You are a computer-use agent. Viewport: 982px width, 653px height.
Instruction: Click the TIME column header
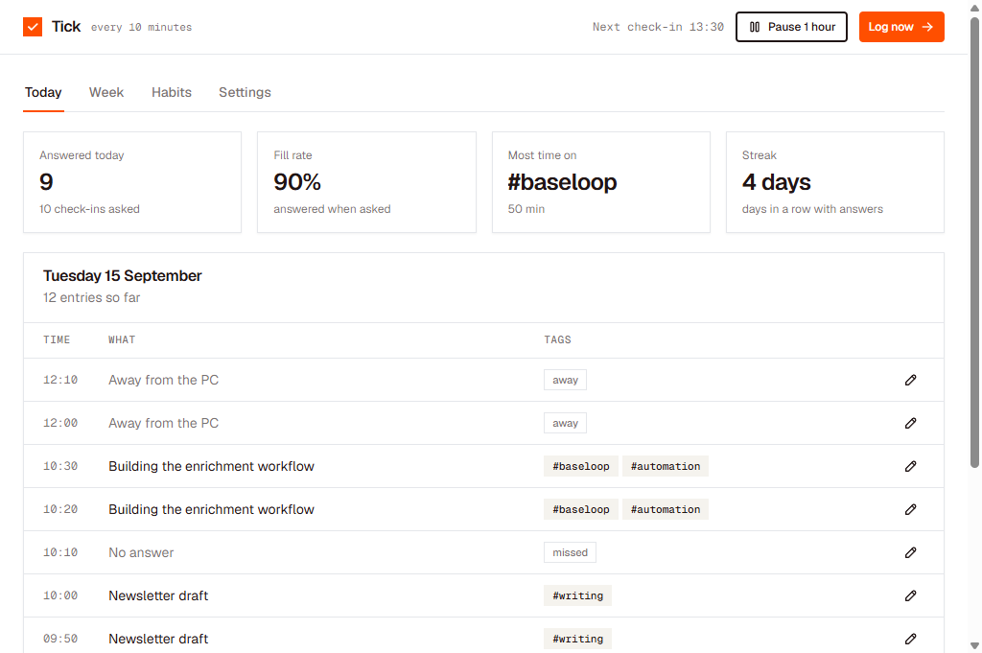coord(57,340)
